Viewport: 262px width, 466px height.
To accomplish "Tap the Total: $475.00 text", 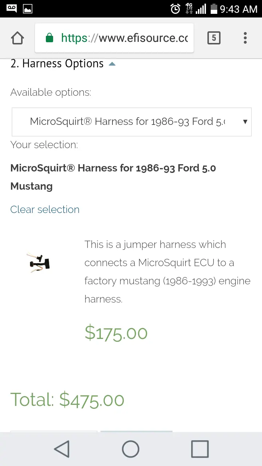I will coord(67,400).
